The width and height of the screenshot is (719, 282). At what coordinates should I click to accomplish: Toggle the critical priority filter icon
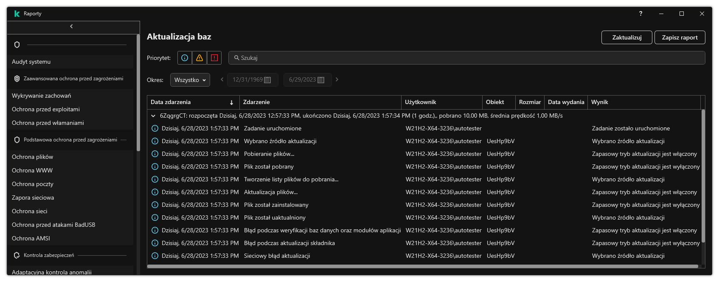214,58
